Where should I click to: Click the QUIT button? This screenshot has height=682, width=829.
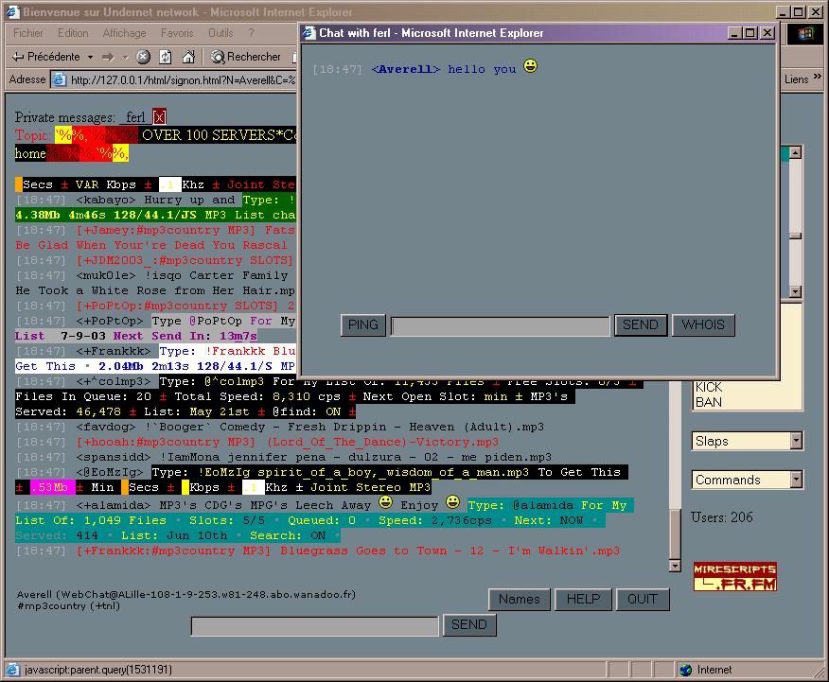[x=643, y=599]
